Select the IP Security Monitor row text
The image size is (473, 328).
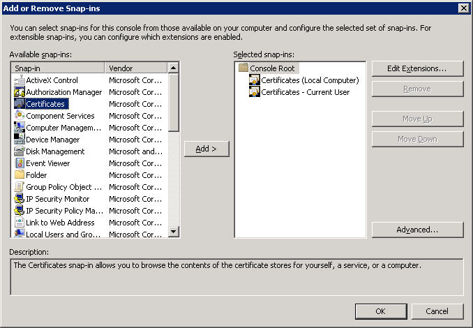58,199
